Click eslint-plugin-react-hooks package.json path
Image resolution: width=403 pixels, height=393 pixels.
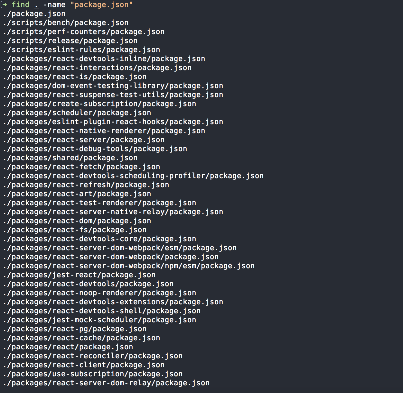coord(113,122)
